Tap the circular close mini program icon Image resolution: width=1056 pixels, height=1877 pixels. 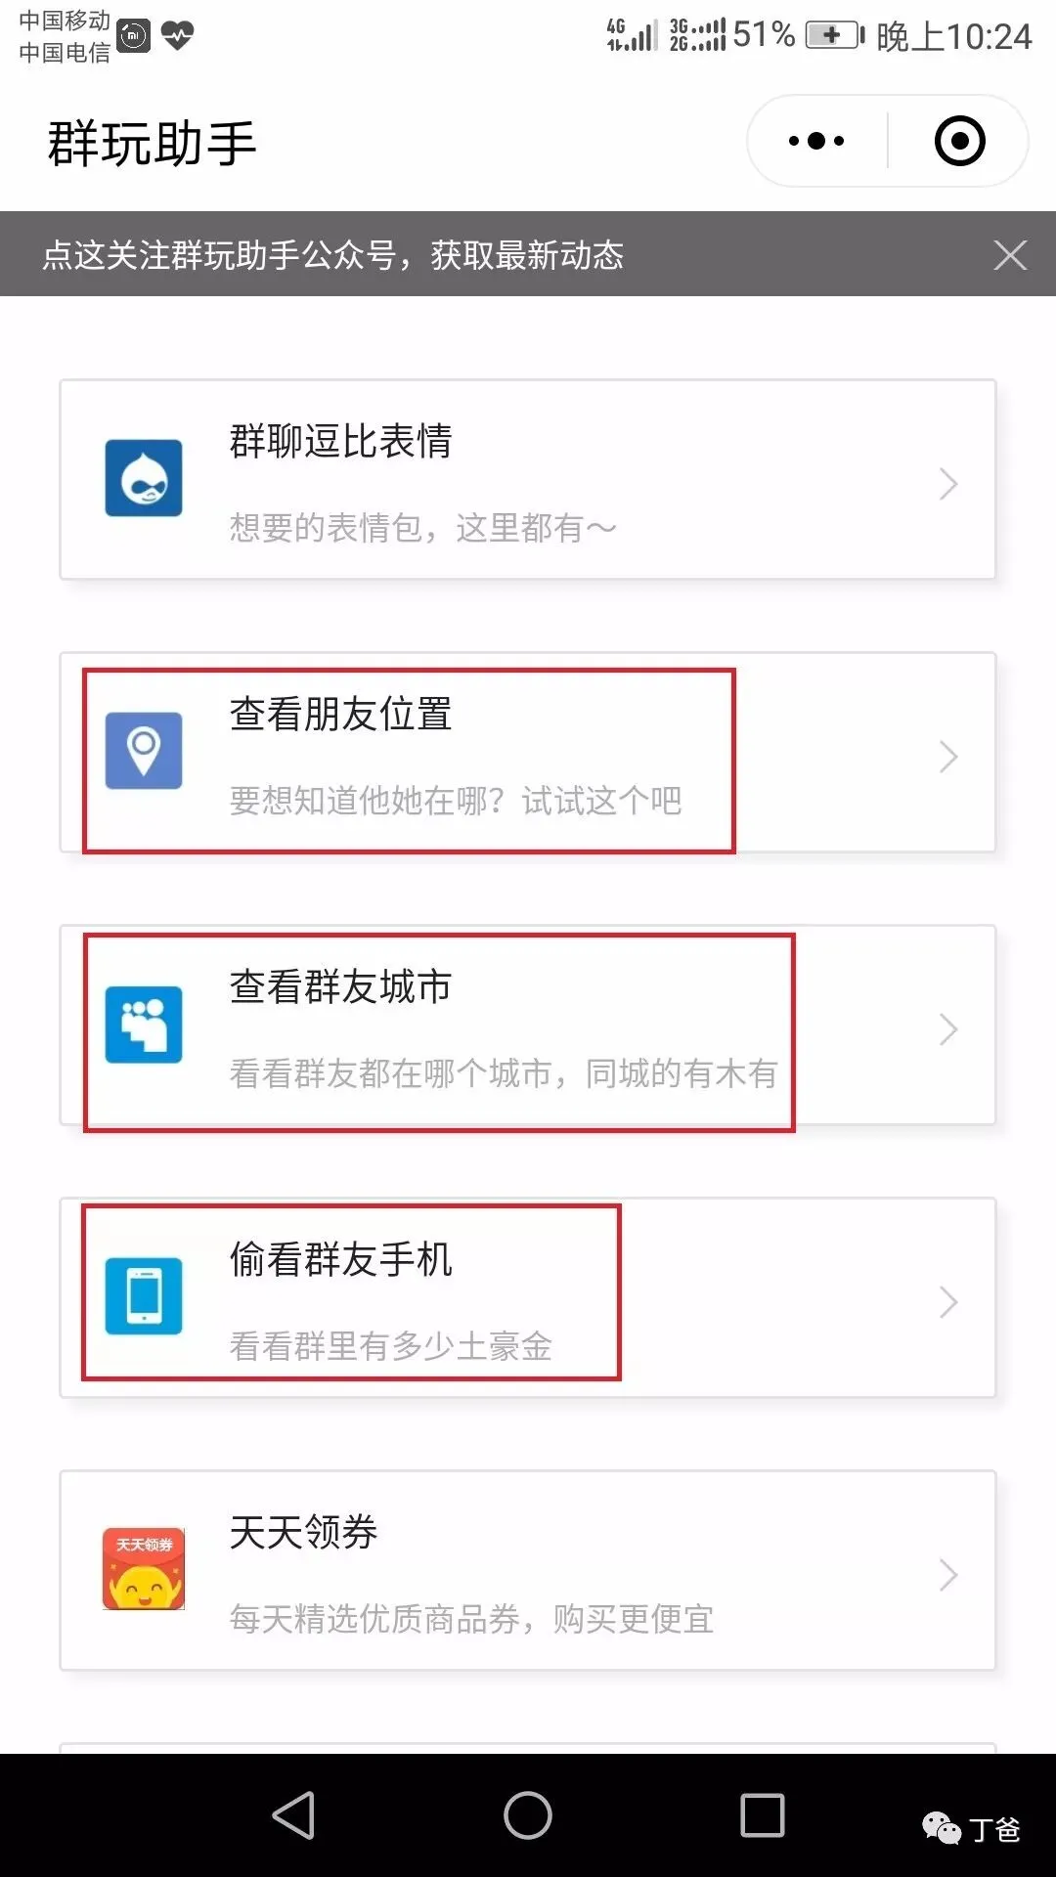click(x=959, y=141)
